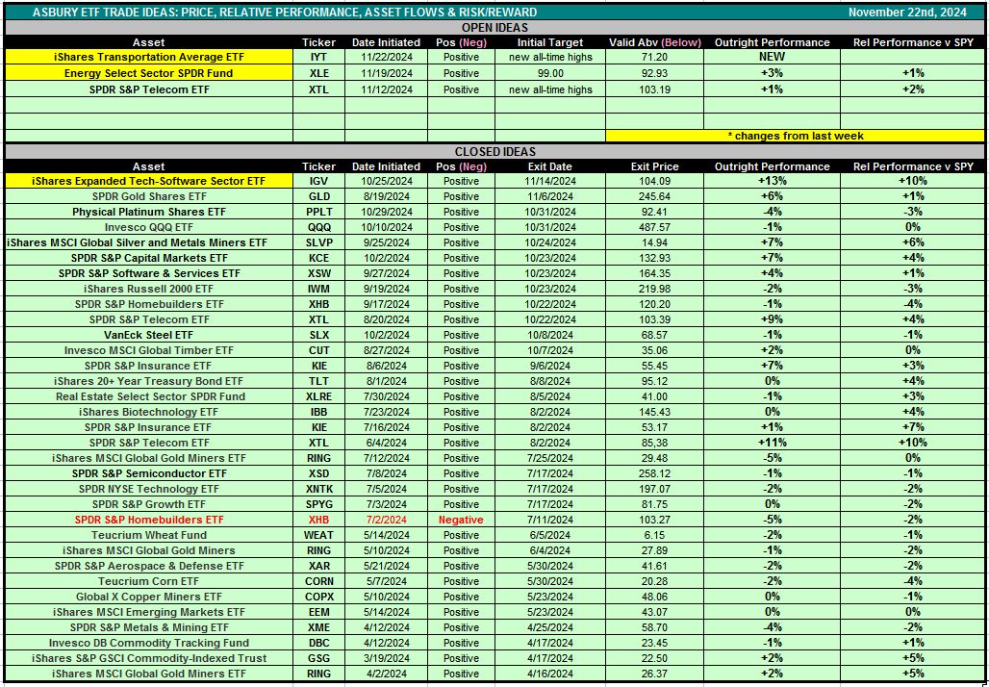Screen dimensions: 989x687
Task: Select the IYT ticker cell
Action: click(x=319, y=58)
